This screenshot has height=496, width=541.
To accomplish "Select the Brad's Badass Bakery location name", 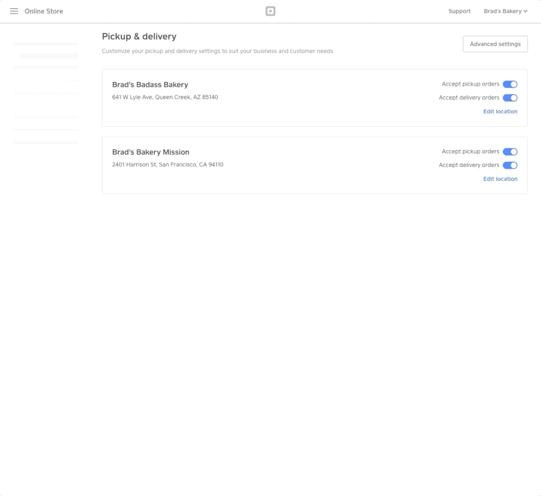I will [150, 85].
